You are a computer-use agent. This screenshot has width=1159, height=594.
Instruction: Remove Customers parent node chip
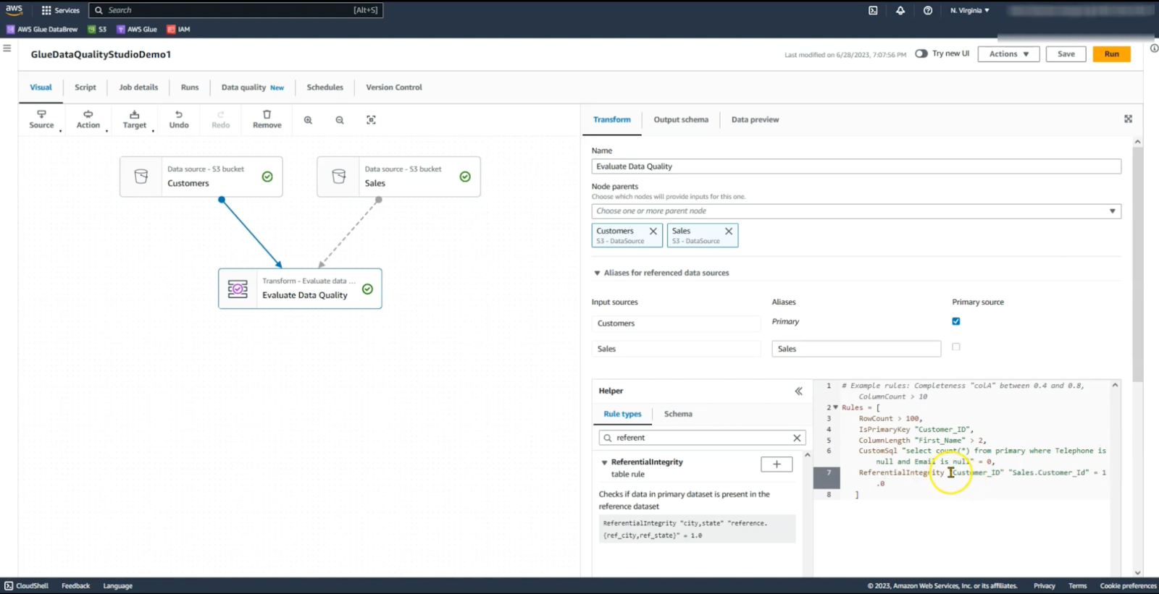[x=653, y=231]
